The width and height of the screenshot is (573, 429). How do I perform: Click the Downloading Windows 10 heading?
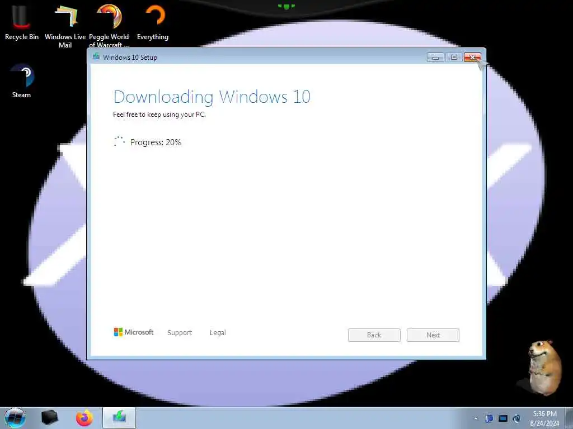click(212, 97)
